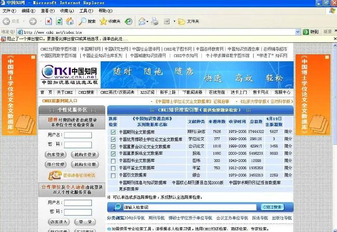The width and height of the screenshot is (337, 232).
Task: Go to Home page icon
Action: (x=70, y=21)
